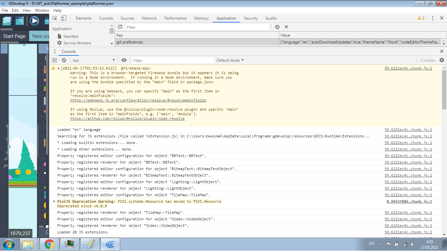Switch to the New scene tab
The image size is (447, 252).
tap(39, 36)
